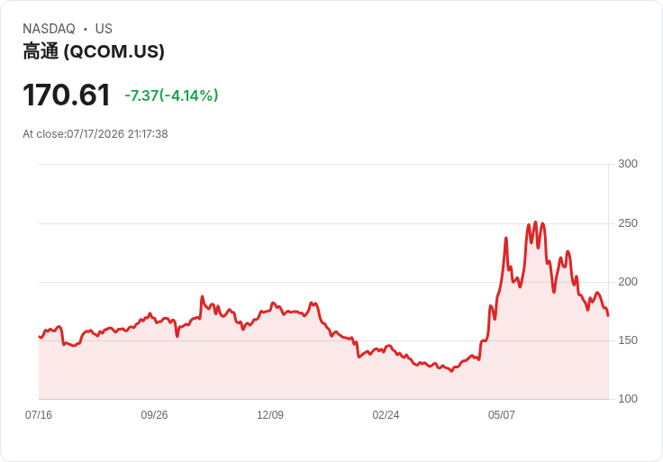Click the 250 price axis label

tap(628, 223)
